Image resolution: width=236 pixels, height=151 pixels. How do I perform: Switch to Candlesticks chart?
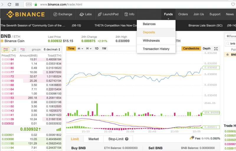coord(191,48)
